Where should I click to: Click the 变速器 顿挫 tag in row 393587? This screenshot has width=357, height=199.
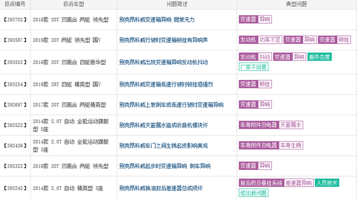point(334,40)
